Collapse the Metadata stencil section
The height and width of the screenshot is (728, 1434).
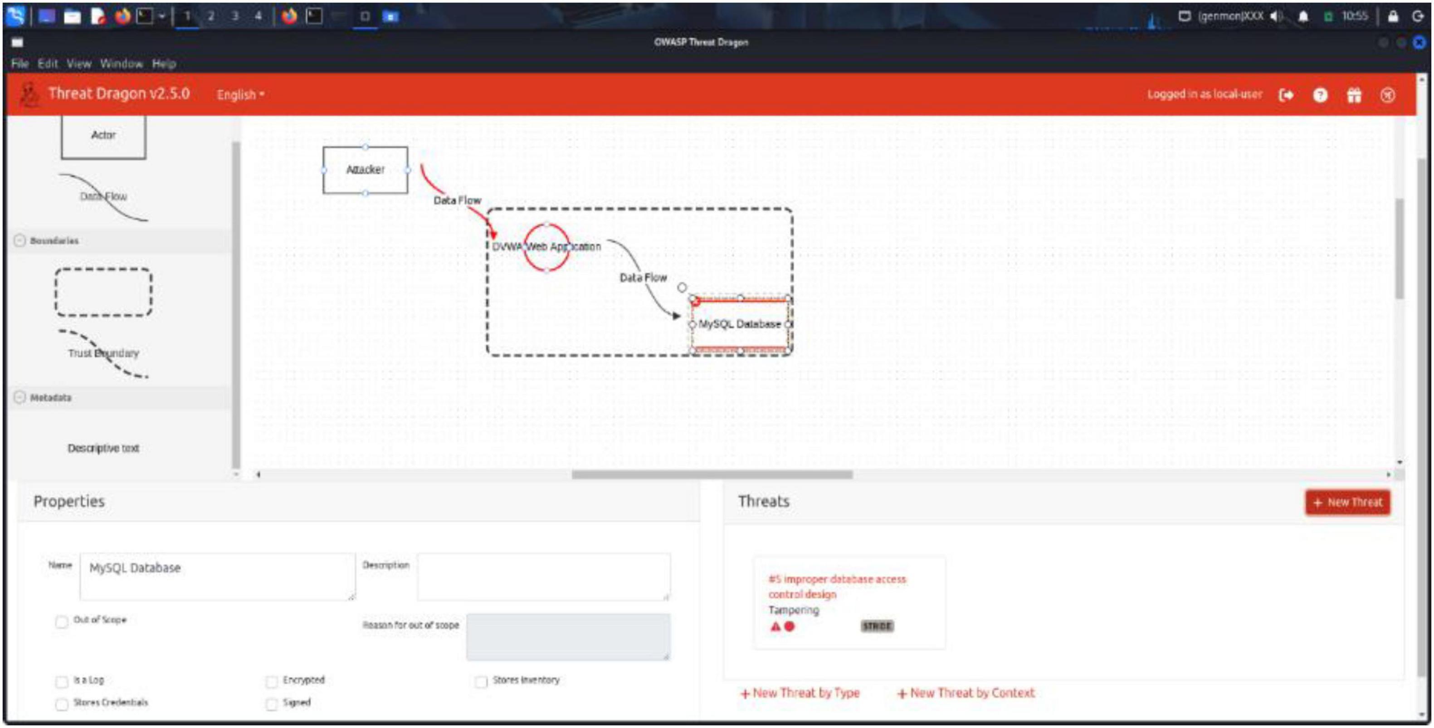coord(20,397)
